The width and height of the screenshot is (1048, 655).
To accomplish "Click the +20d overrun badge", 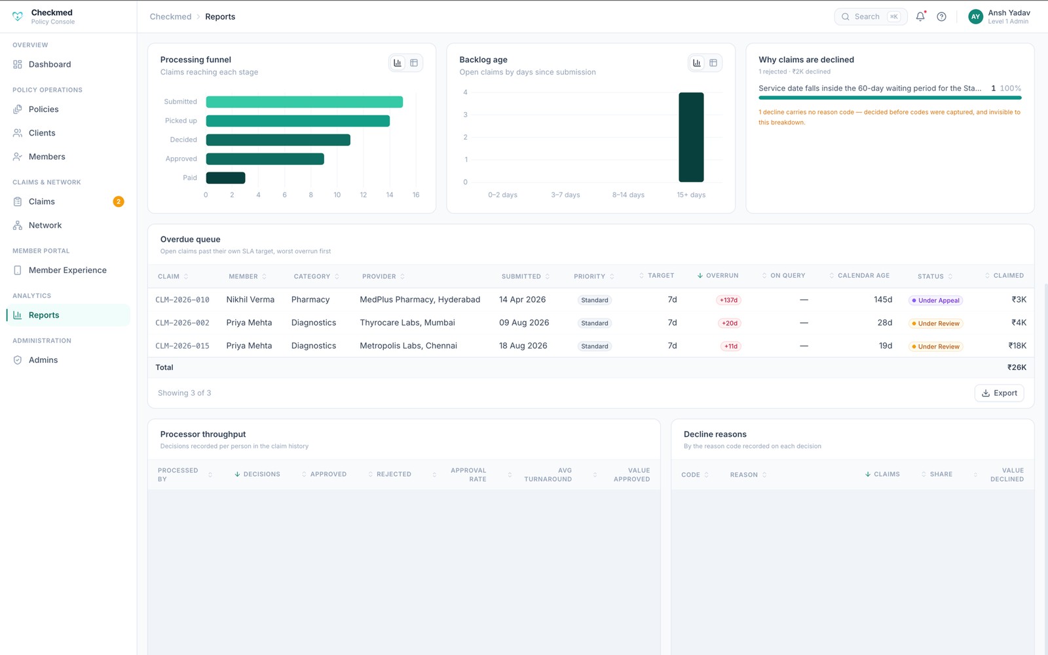I will pos(730,323).
